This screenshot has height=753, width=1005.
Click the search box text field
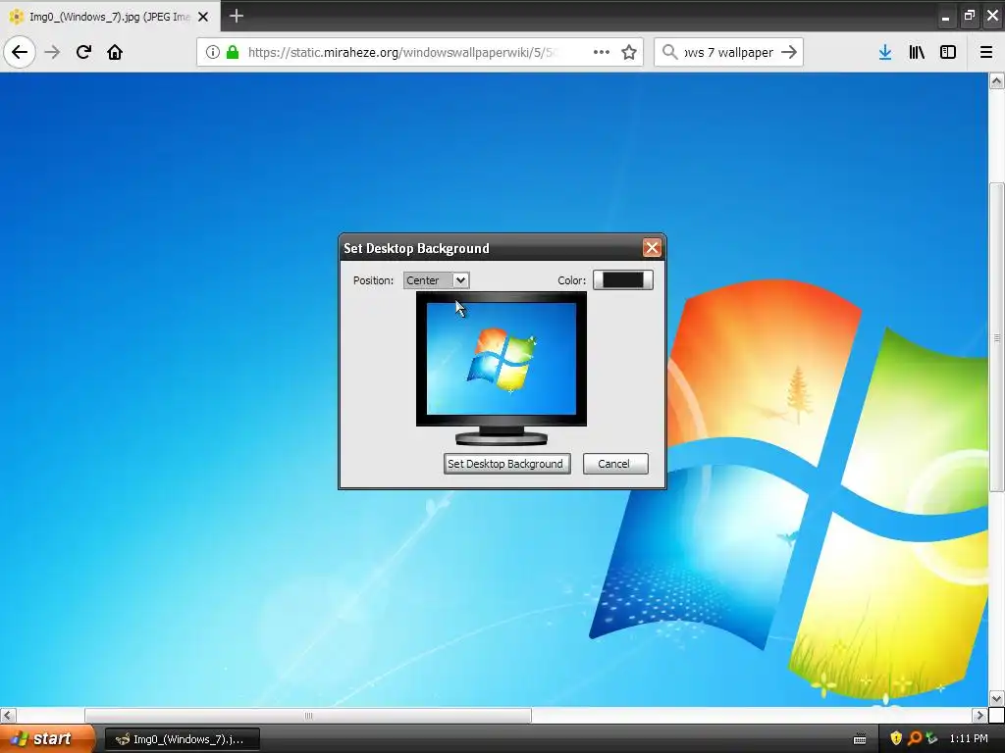coord(729,52)
